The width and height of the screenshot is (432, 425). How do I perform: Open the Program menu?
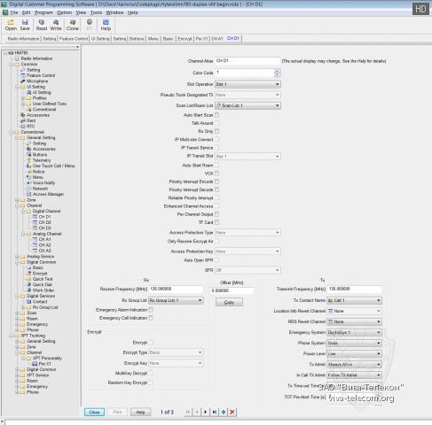(x=43, y=12)
